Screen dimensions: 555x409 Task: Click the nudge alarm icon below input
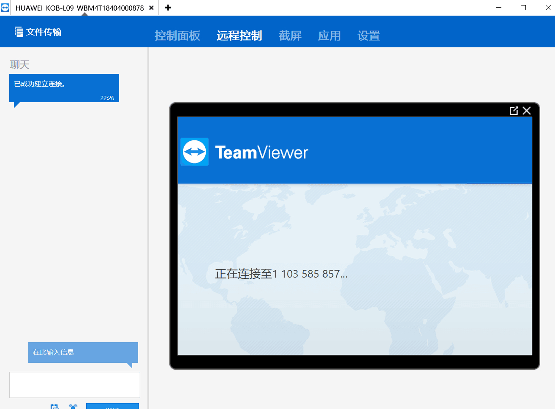coord(73,406)
